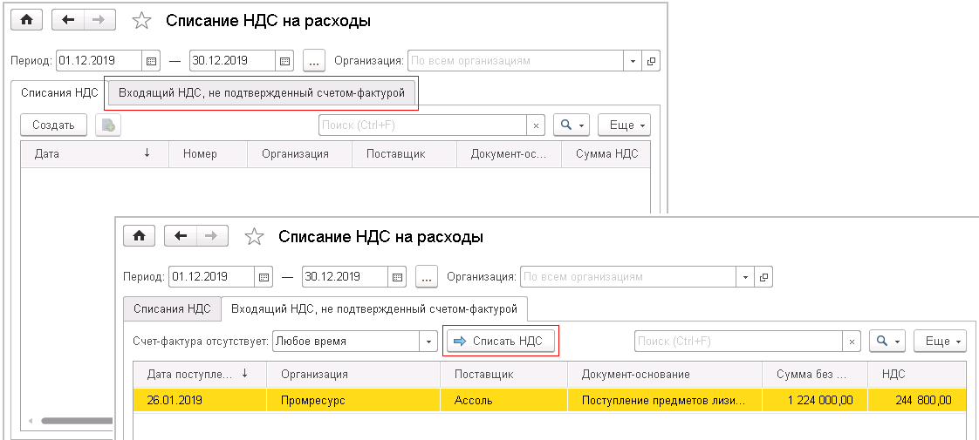This screenshot has height=440, width=979.
Task: Go forward using front window arrow
Action: [x=212, y=235]
